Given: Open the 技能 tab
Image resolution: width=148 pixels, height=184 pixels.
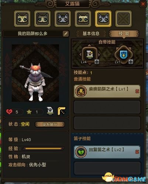Looking at the screenshot, I should (x=124, y=34).
